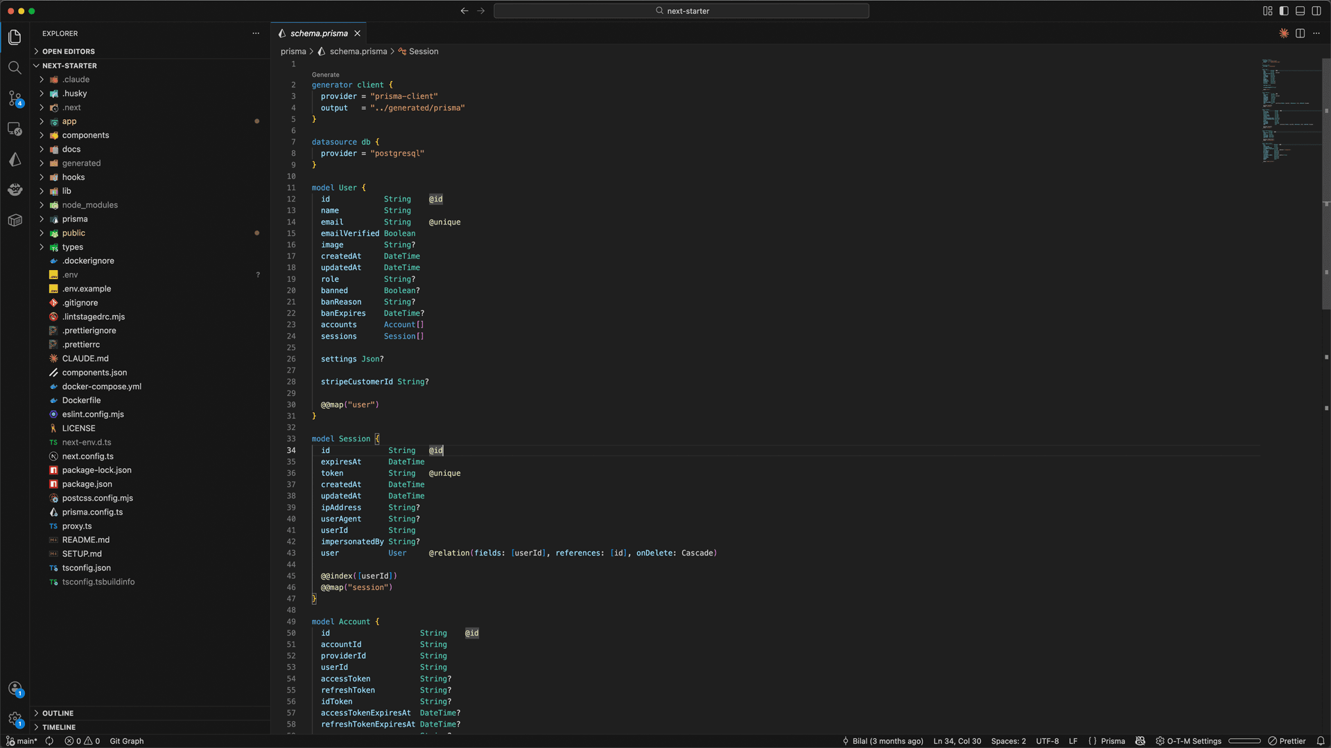Change language mode from Prisma

click(1113, 741)
